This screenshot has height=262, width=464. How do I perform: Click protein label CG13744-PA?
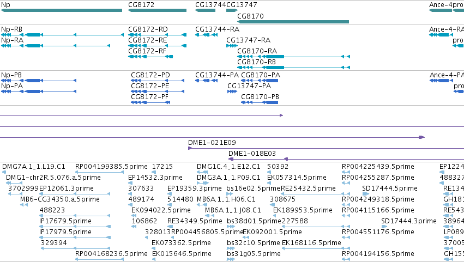(217, 75)
